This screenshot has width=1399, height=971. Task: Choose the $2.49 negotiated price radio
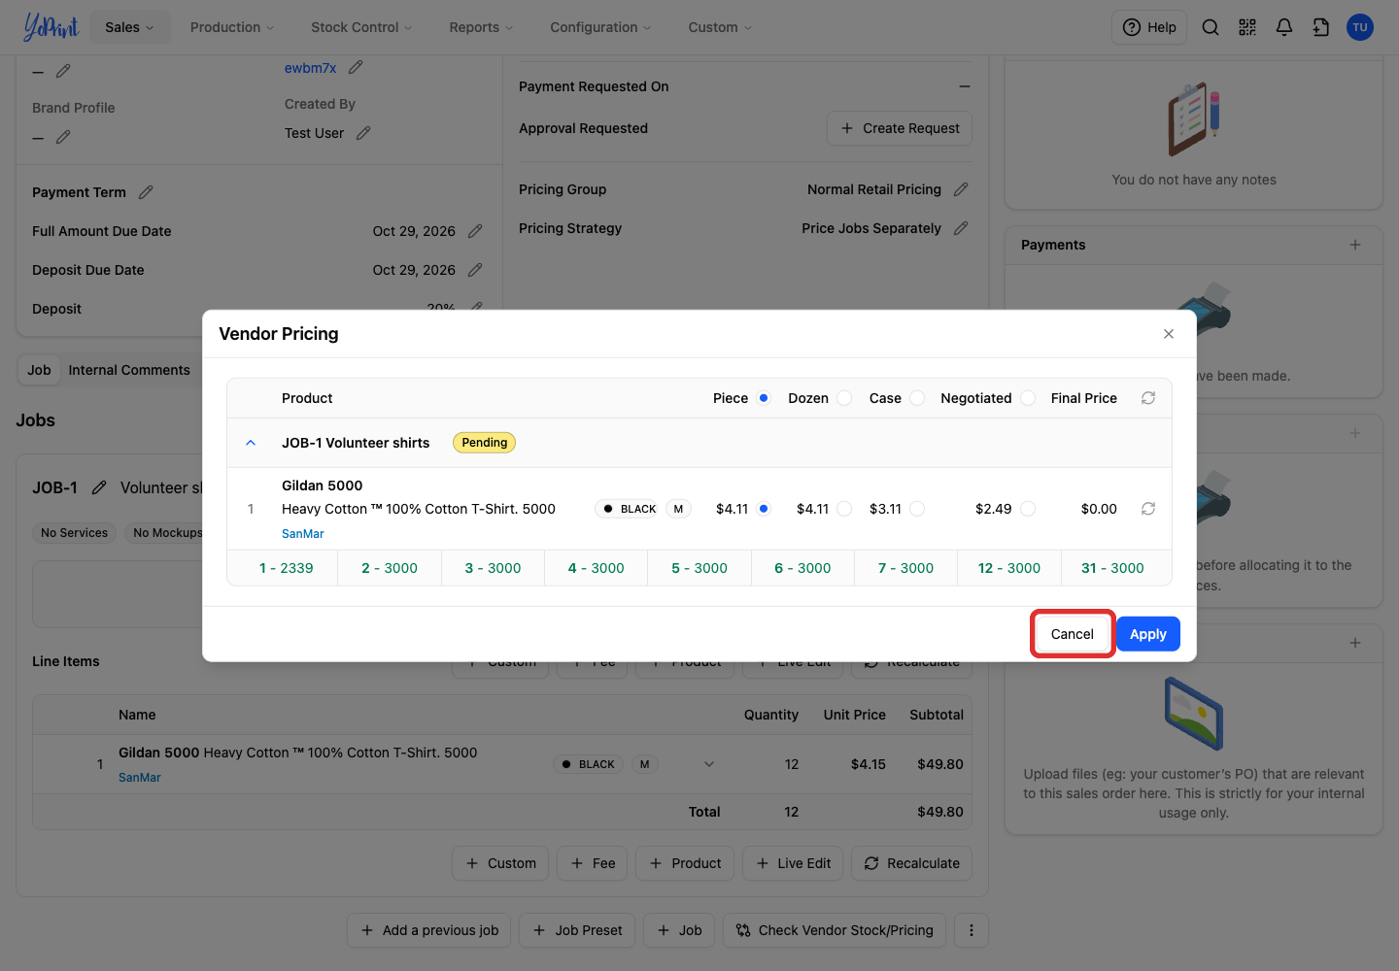(x=1028, y=509)
